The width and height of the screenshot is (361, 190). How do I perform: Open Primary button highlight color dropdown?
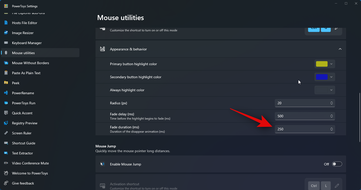(325, 64)
